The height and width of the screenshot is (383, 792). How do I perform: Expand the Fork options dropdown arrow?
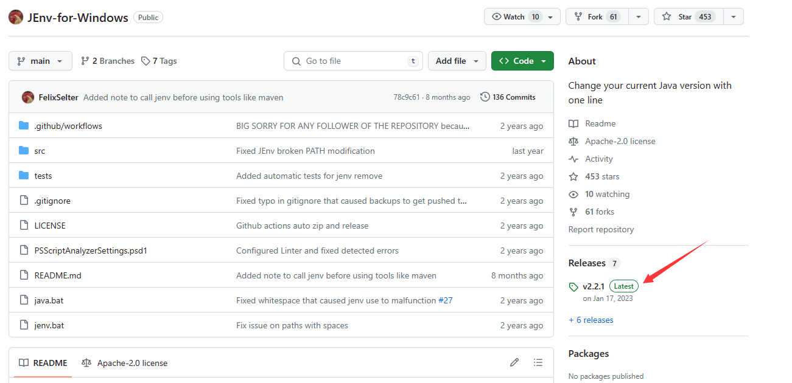639,17
